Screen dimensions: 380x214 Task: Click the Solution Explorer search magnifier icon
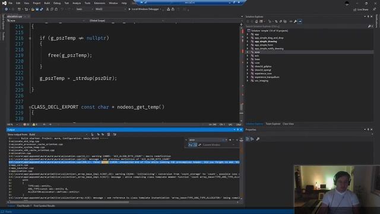click(x=369, y=26)
